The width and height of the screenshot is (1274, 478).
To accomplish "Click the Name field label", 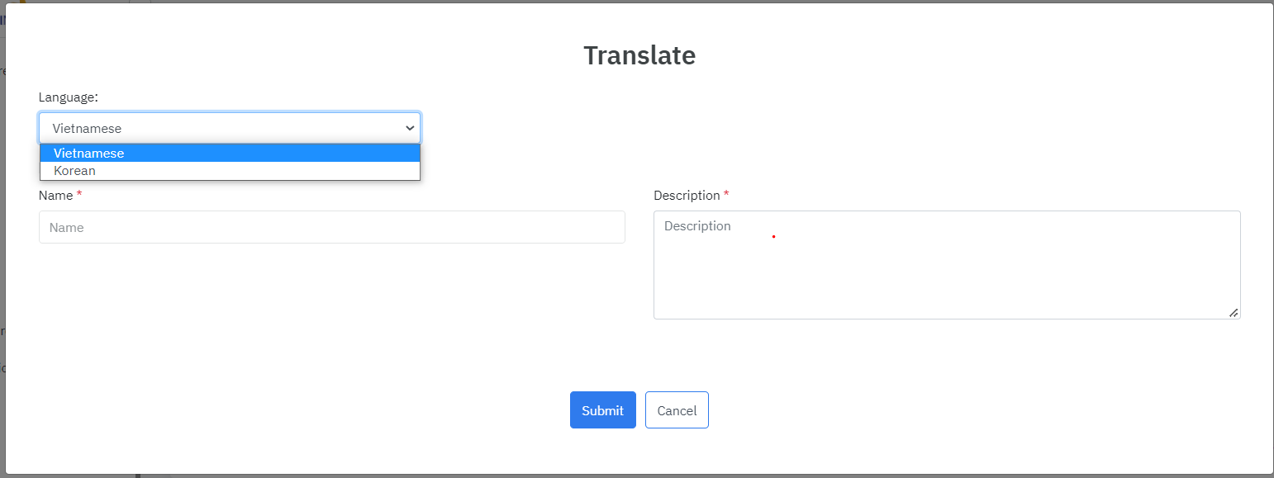I will point(55,196).
